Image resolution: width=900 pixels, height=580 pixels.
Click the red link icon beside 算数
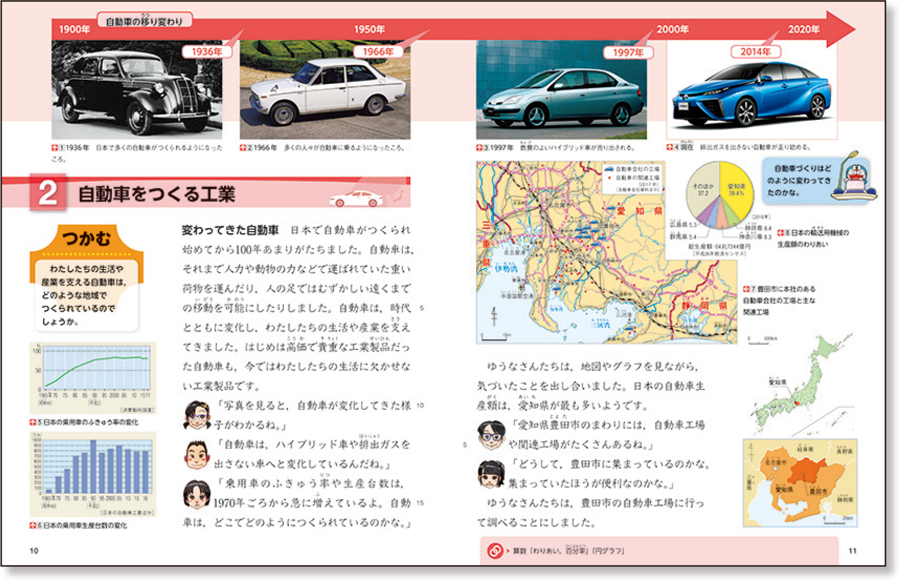pos(494,550)
